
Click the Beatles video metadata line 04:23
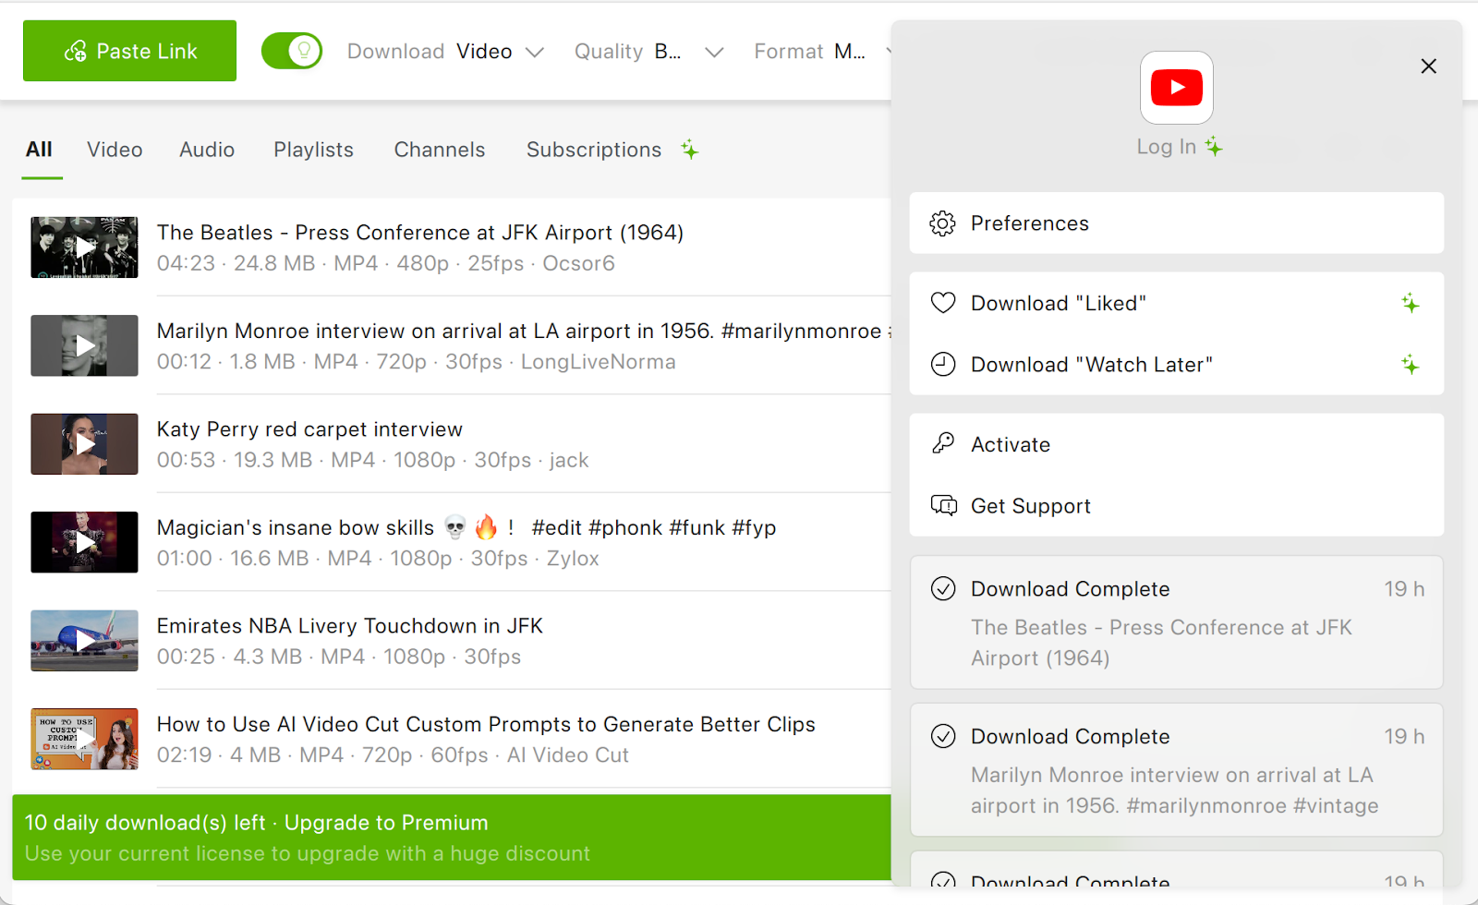coord(385,263)
